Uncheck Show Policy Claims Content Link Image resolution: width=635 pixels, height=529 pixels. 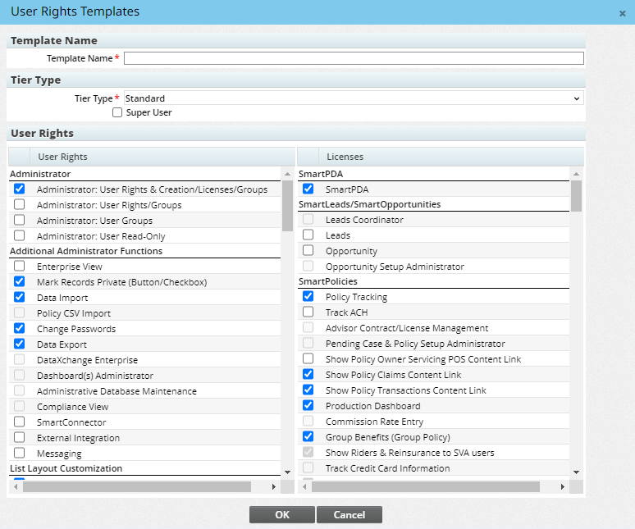point(308,374)
